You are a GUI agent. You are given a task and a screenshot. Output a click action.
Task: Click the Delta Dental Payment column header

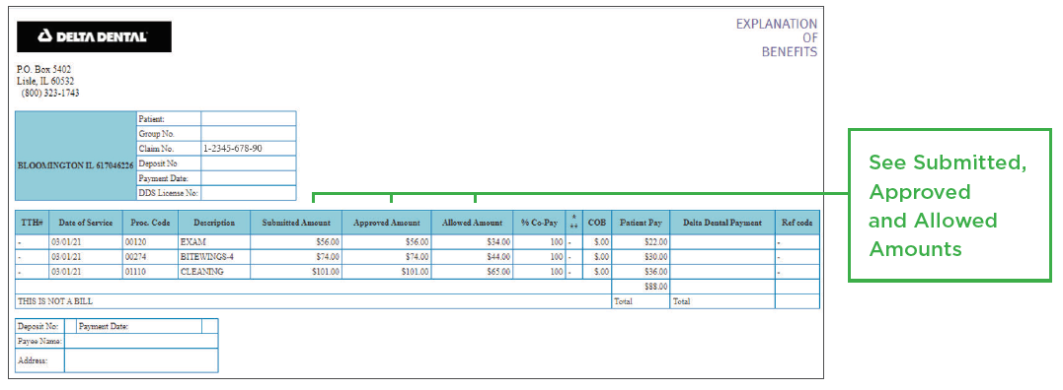click(722, 223)
